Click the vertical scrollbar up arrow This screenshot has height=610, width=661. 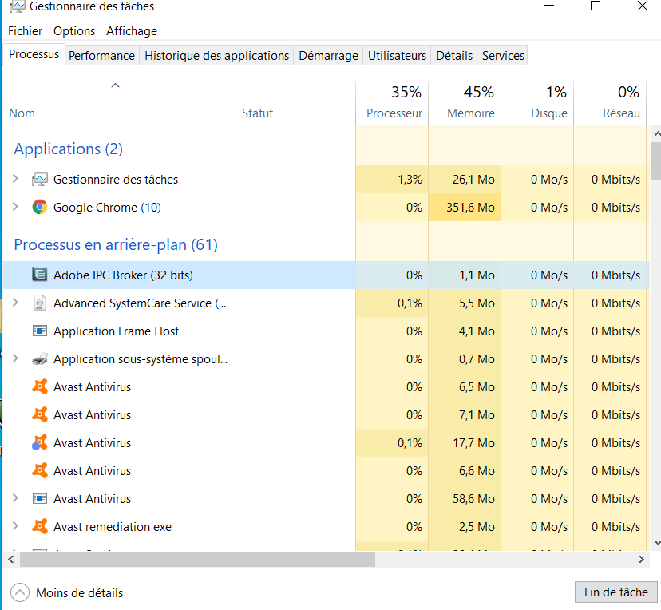point(656,134)
